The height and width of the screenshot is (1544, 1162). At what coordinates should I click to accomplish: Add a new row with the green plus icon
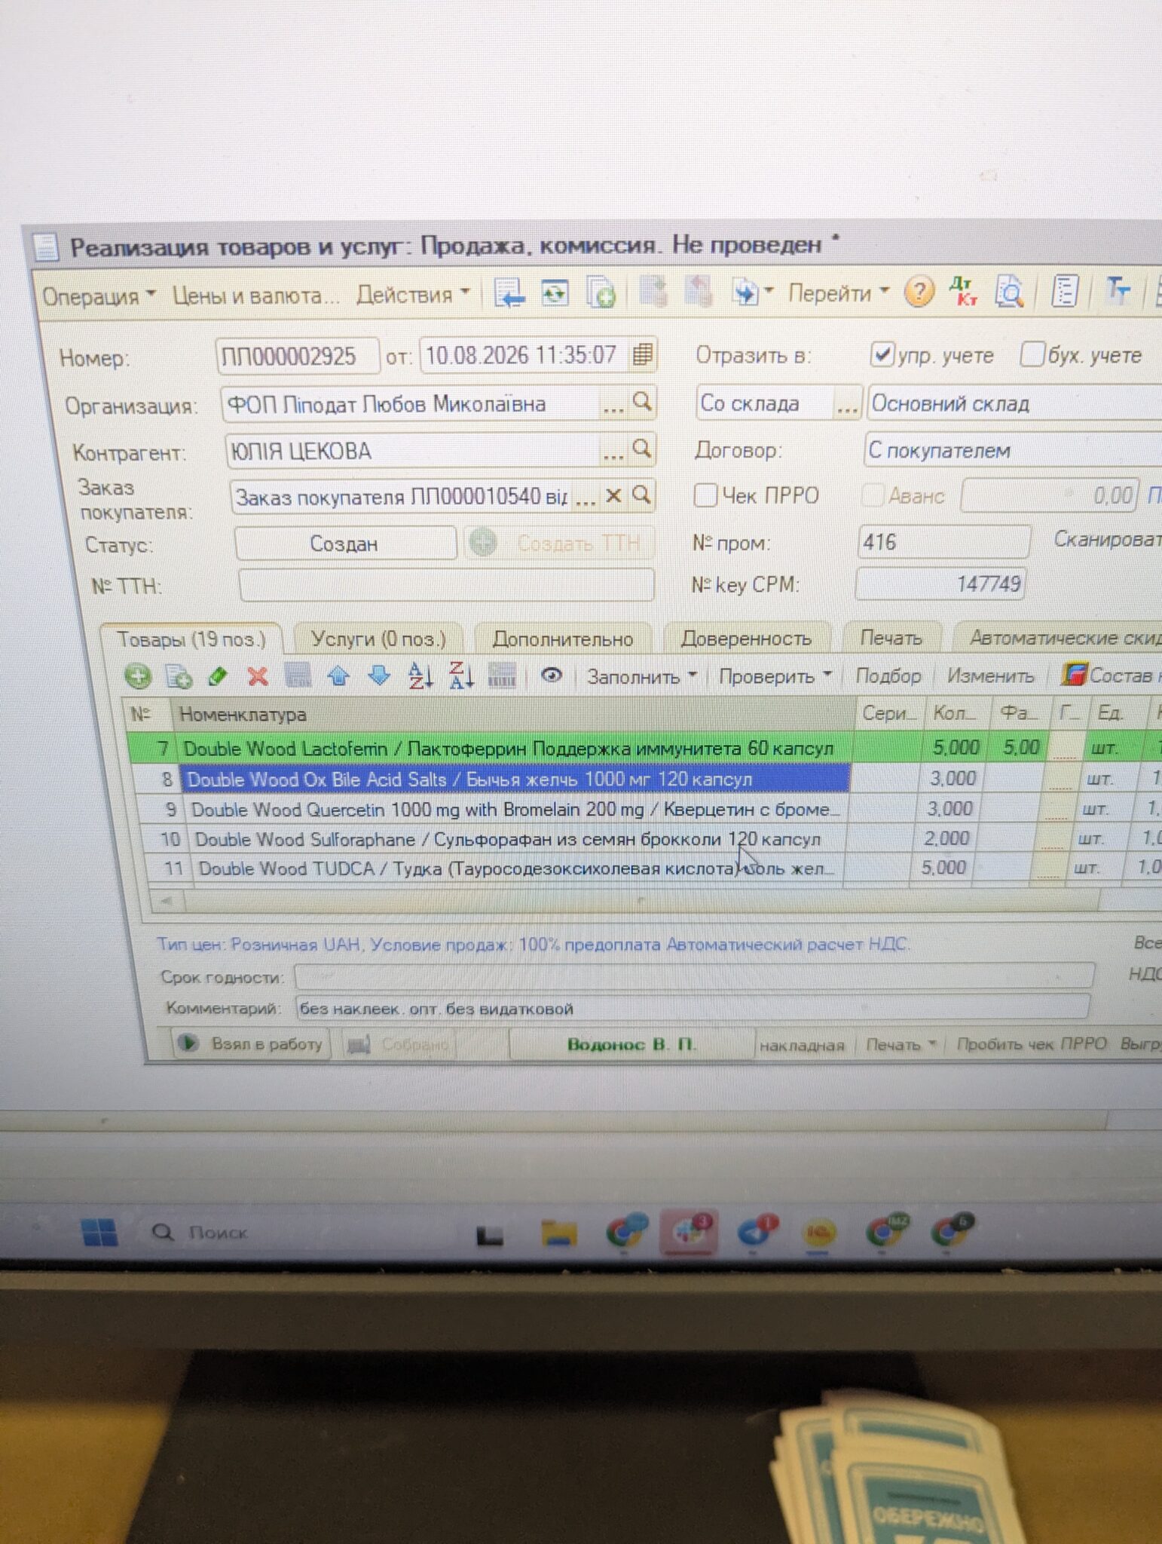[138, 676]
